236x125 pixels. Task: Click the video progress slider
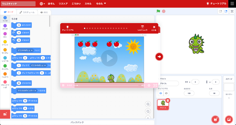[106, 85]
